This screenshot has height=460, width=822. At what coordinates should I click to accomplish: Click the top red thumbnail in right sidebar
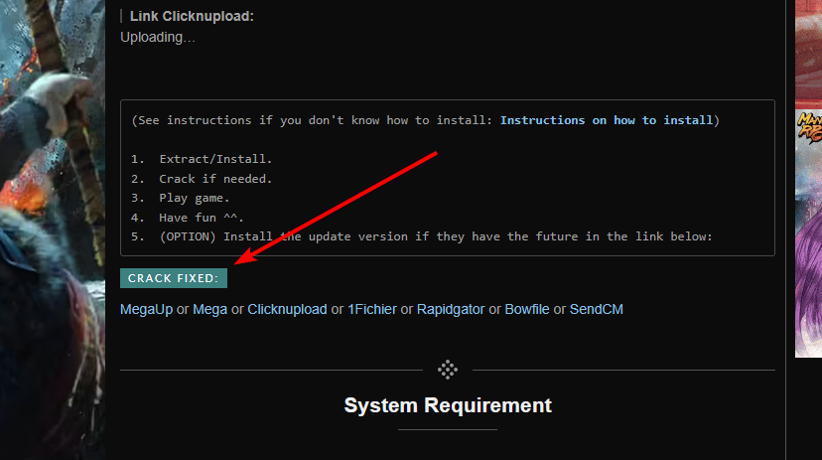(808, 50)
